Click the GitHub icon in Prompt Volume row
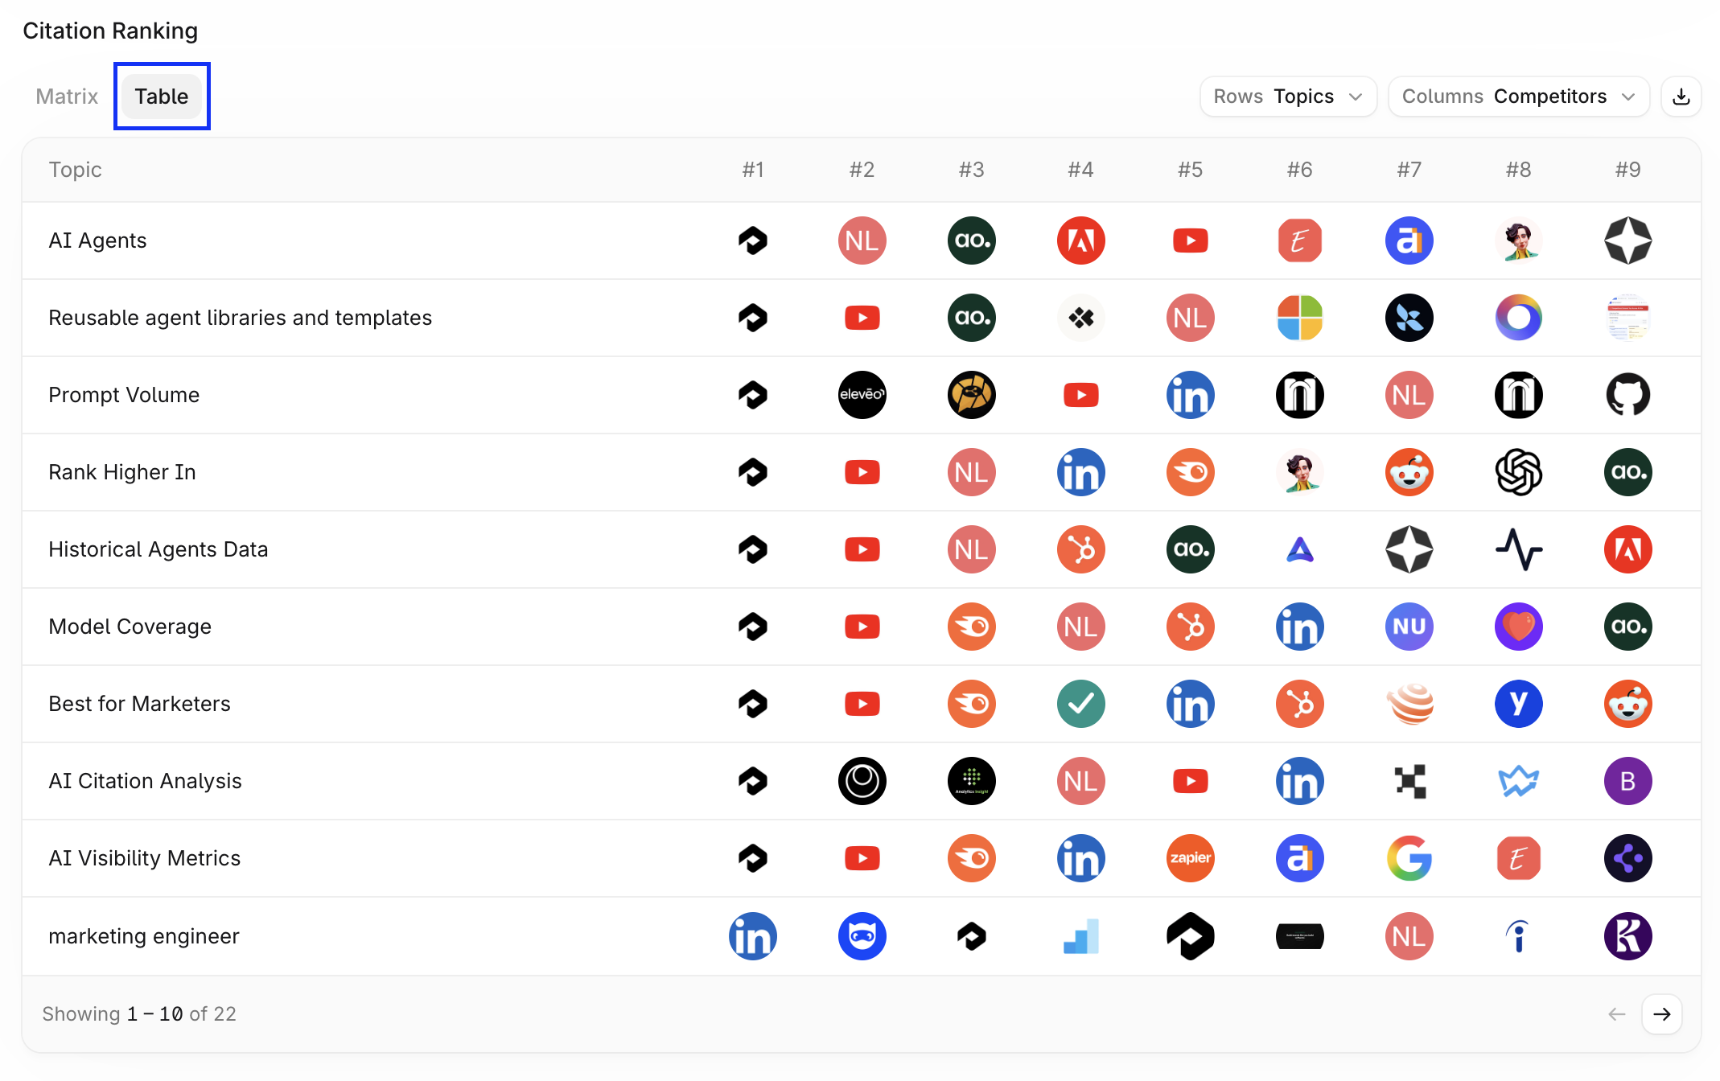Image resolution: width=1720 pixels, height=1081 pixels. coord(1627,395)
